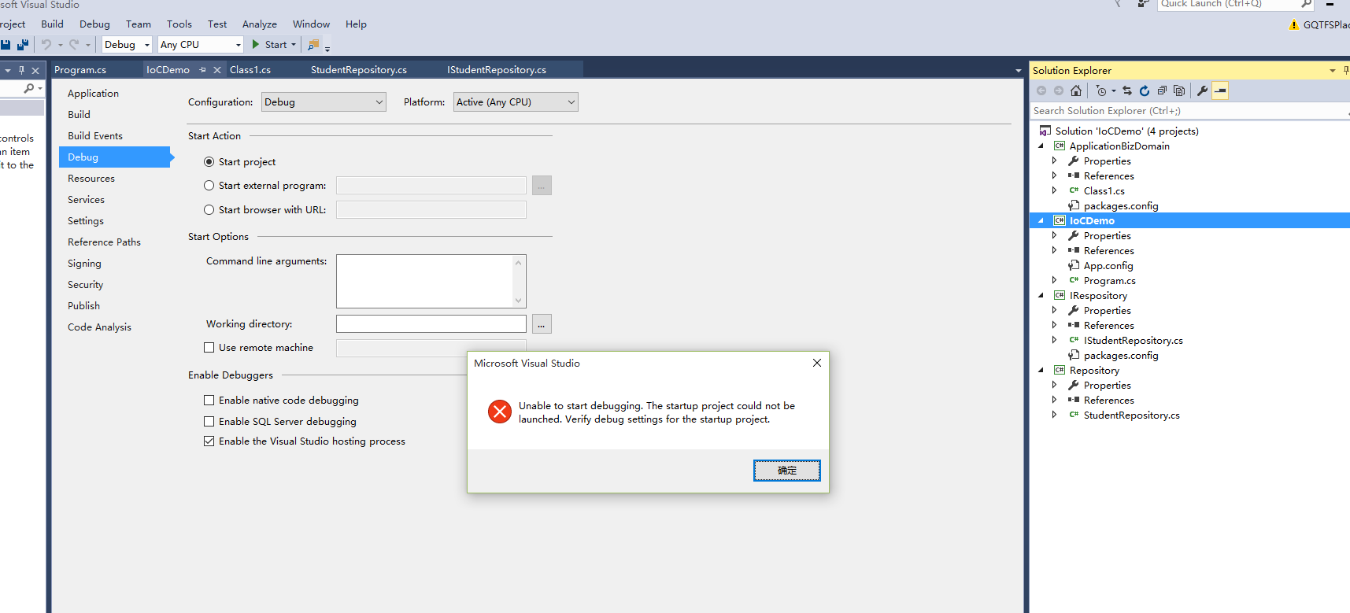Click the Properties wrench icon in toolbar

point(1202,90)
